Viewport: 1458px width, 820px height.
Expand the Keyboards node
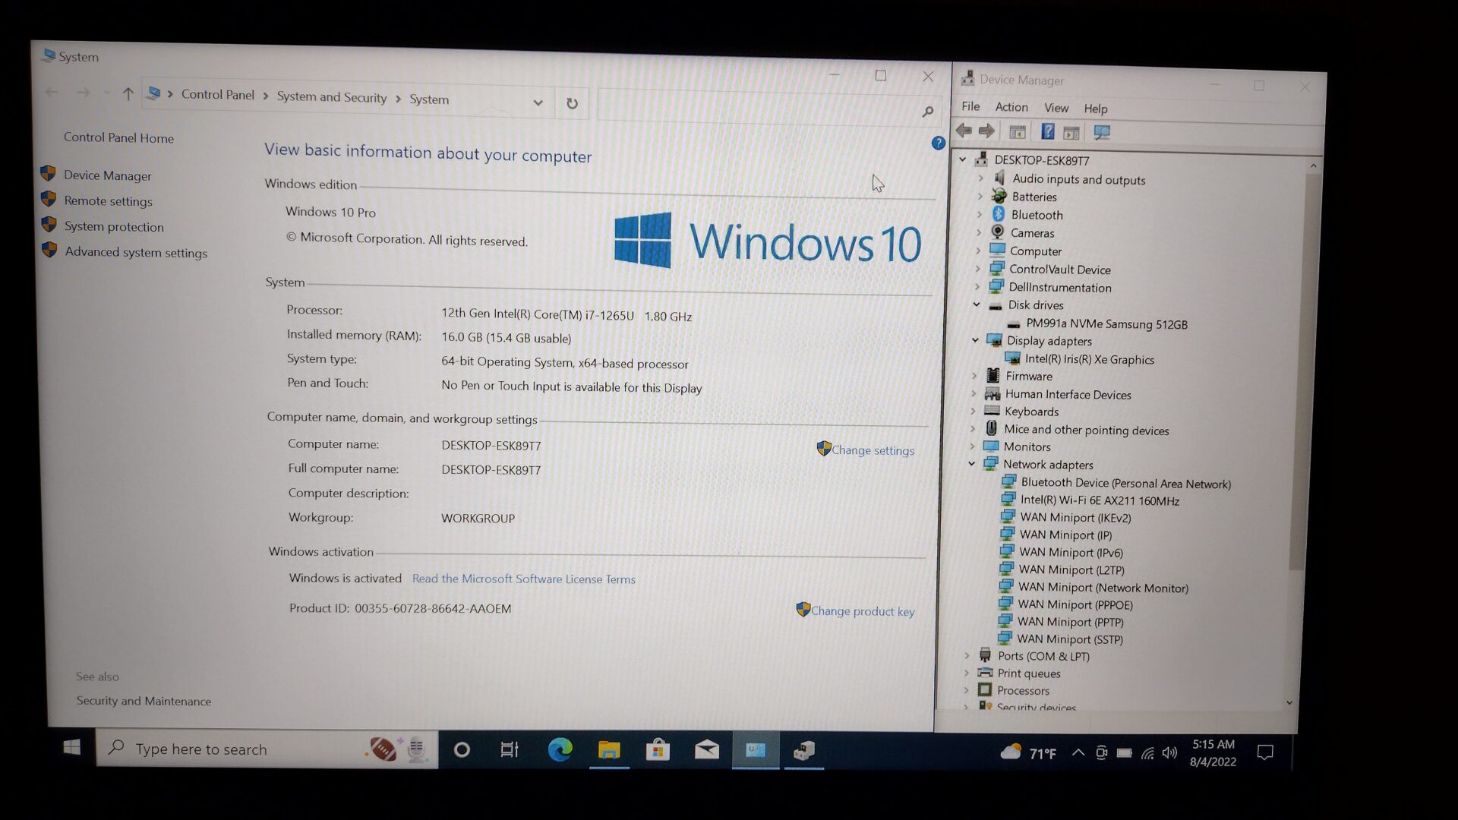(x=974, y=411)
